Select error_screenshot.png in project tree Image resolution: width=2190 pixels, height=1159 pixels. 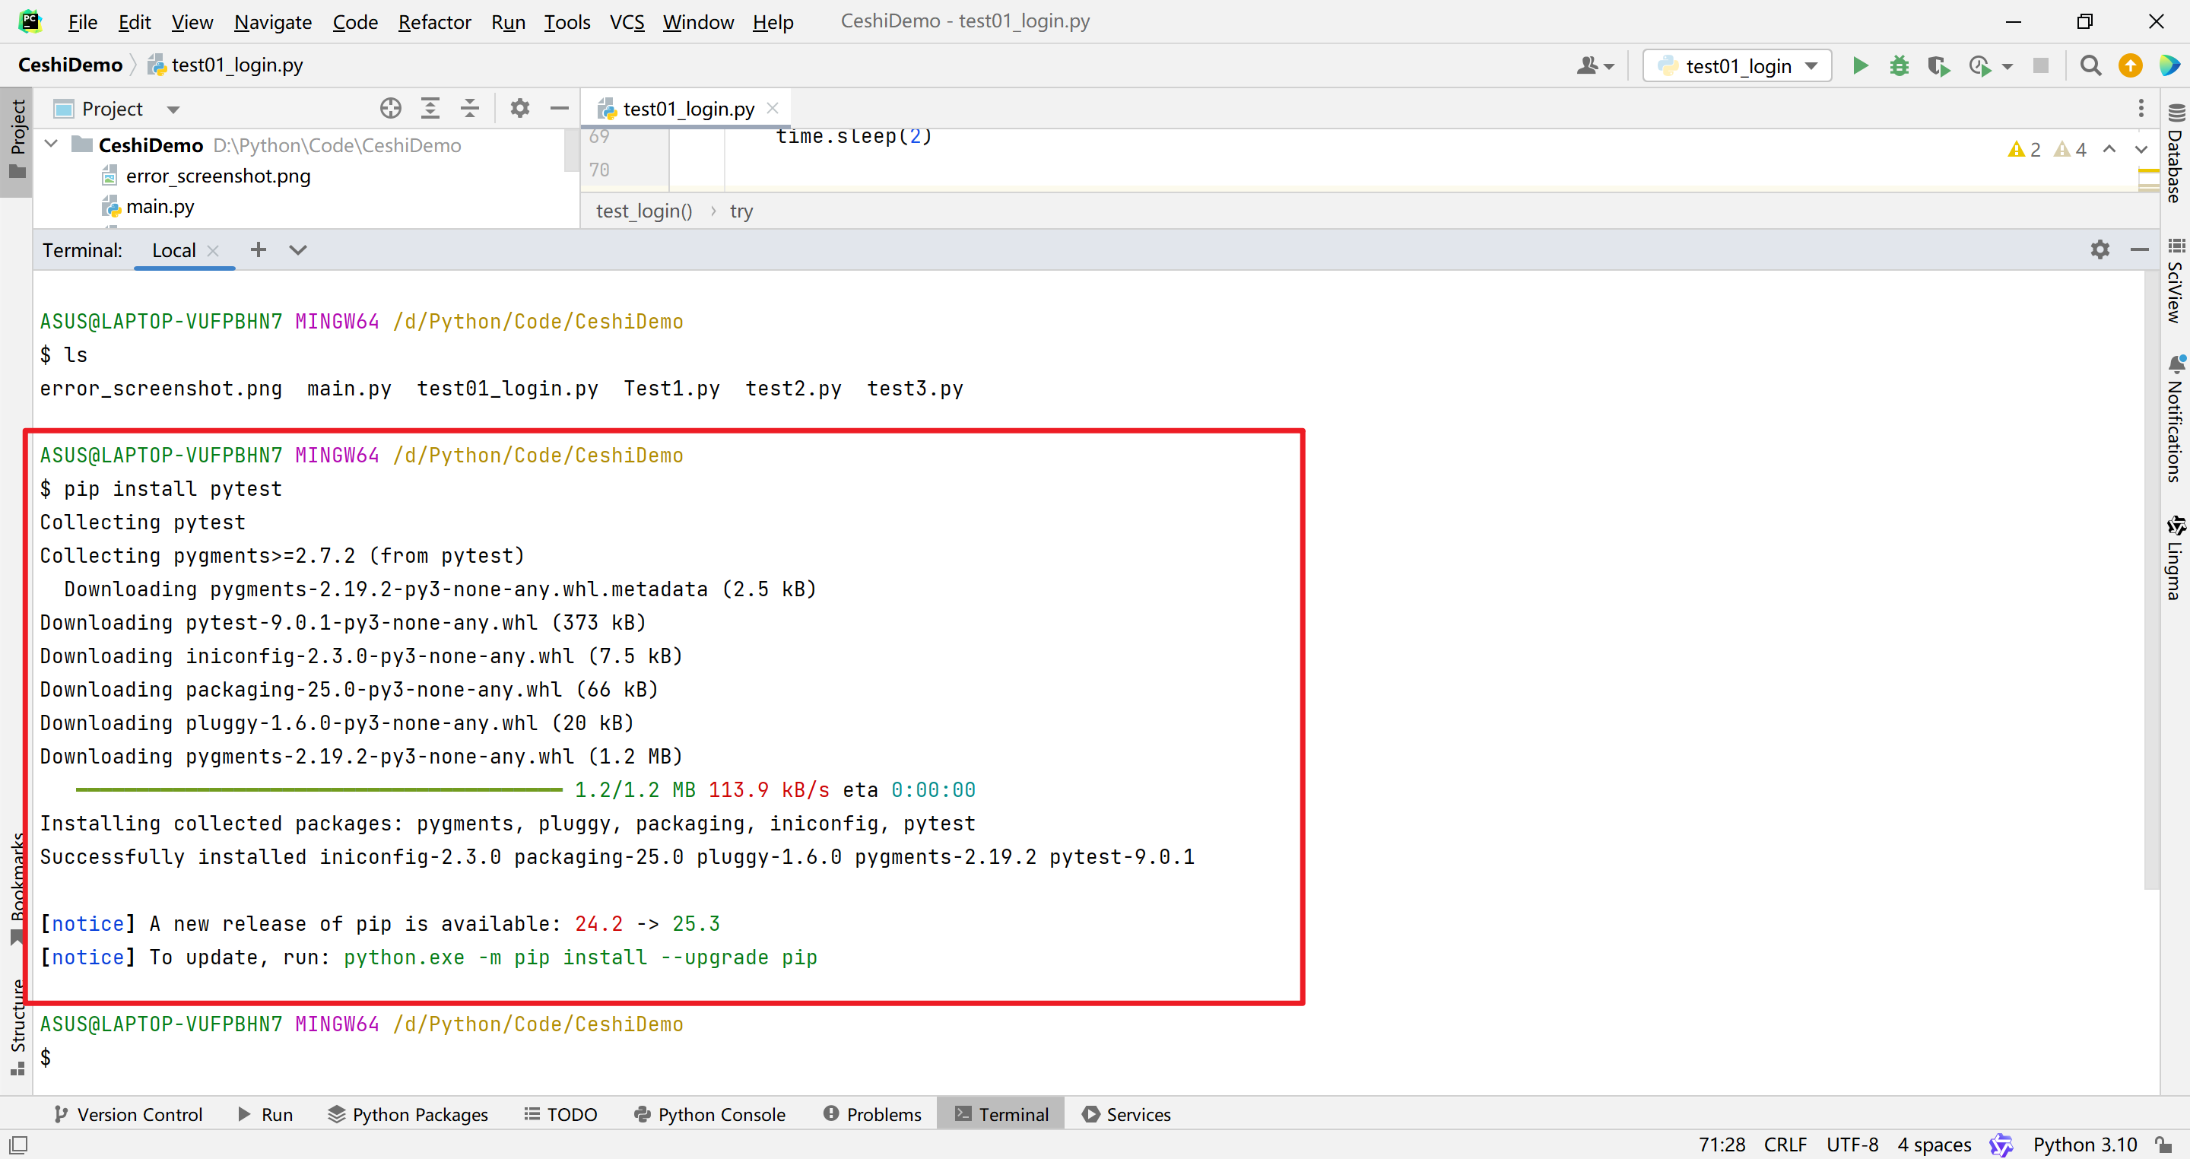click(217, 176)
